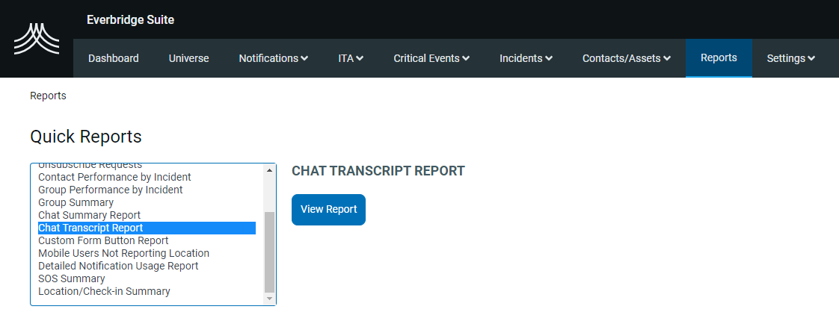This screenshot has height=324, width=839.
Task: Select Custom Form Button Report
Action: click(103, 240)
